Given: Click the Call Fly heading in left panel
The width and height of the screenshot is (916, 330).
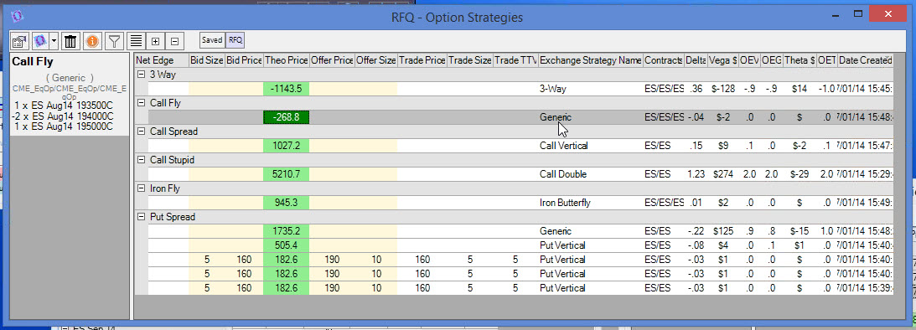Looking at the screenshot, I should (33, 62).
